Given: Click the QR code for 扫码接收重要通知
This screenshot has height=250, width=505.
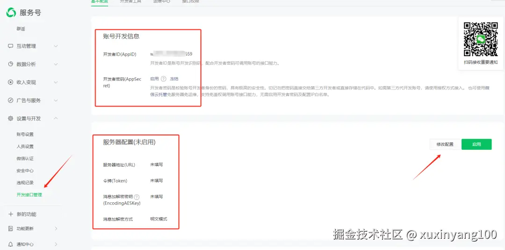Looking at the screenshot, I should [481, 39].
